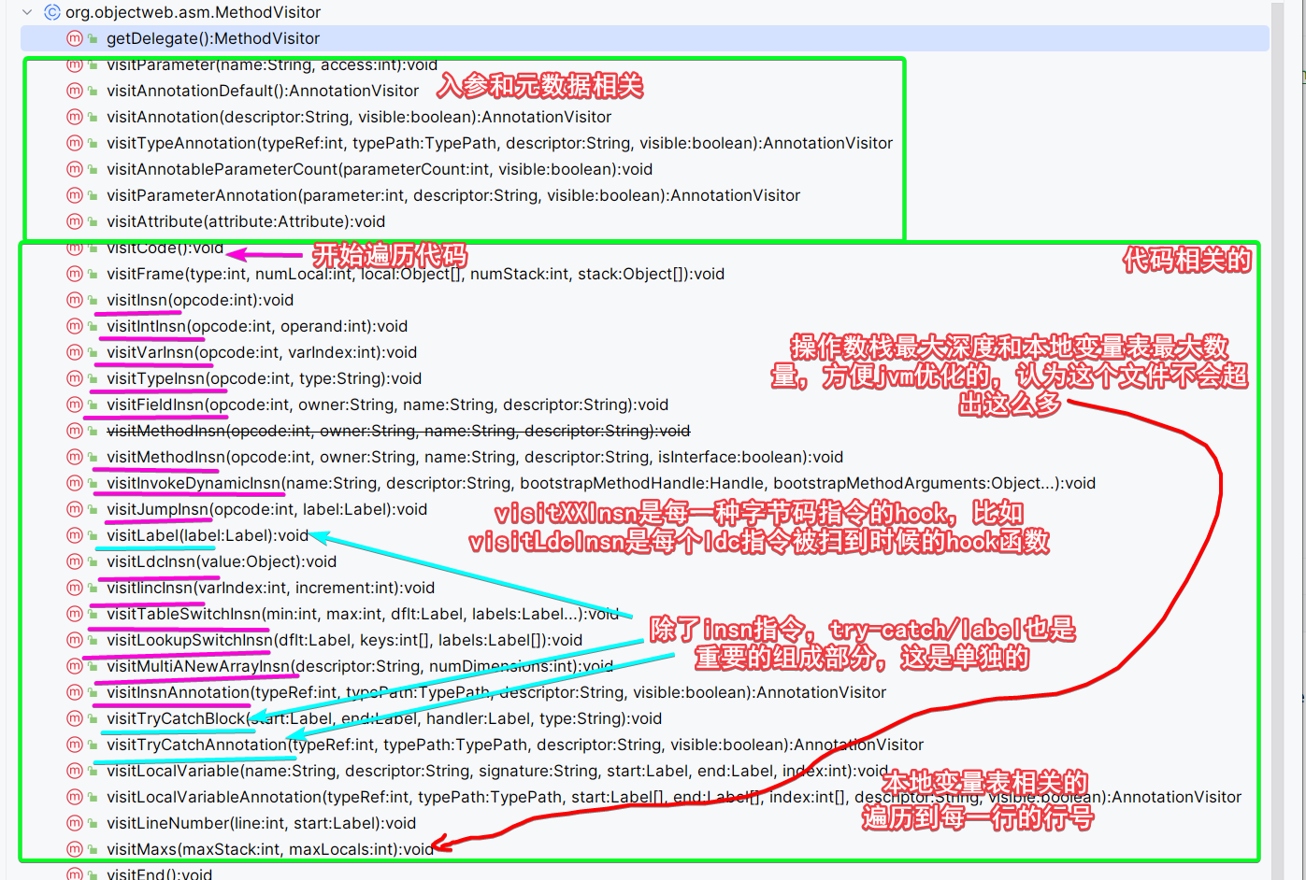Viewport: 1306px width, 880px height.
Task: Click the method icon beside visitJumpInsn
Action: (75, 509)
